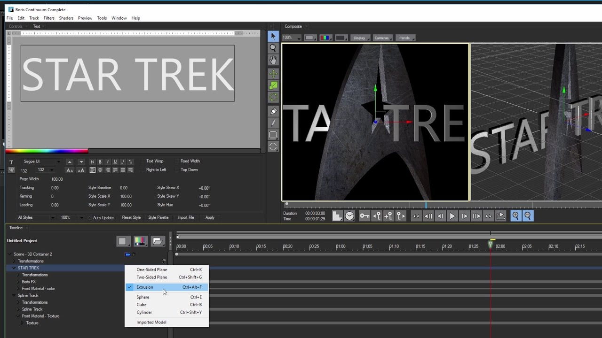This screenshot has width=602, height=338.
Task: Step forward one frame
Action: pos(464,216)
